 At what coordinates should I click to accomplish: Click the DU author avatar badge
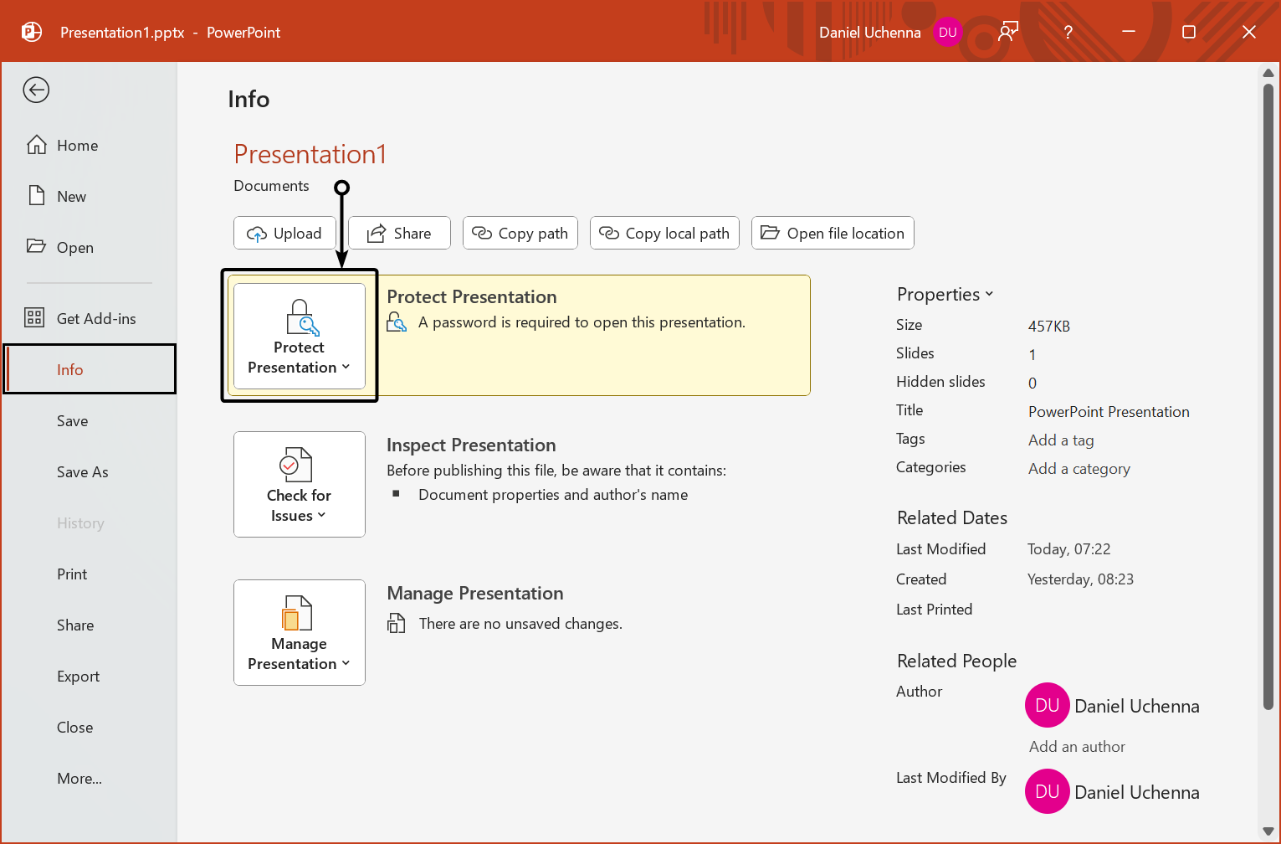tap(1048, 705)
